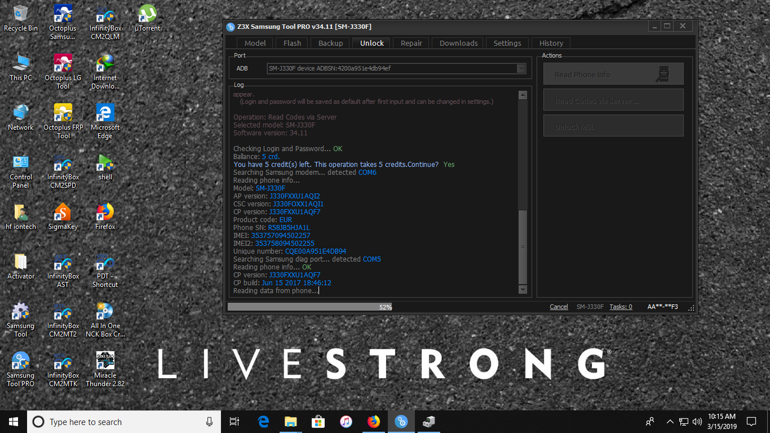Click the log vertical scrollbar thumb

(522, 247)
